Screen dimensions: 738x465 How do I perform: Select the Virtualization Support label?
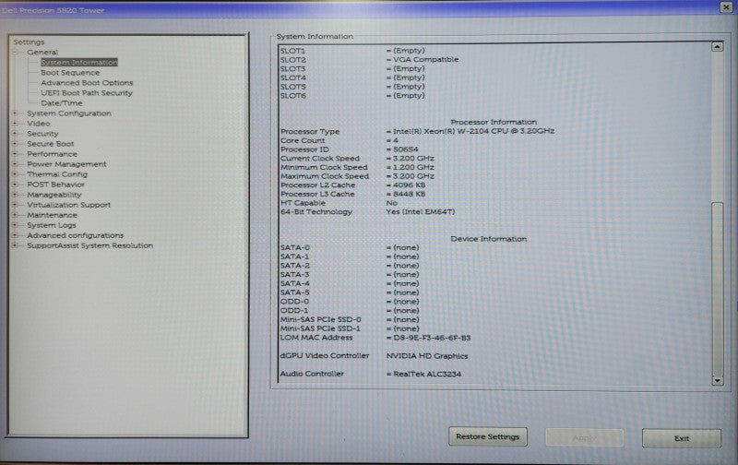(x=68, y=205)
